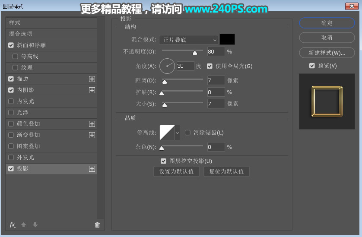
Task: Click the 距离 value field
Action: coord(216,80)
